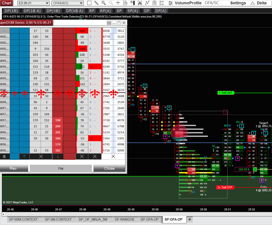Switch to the SP-5M-CONTEXT tab
Screen dimensions: 272x225
tap(58, 219)
